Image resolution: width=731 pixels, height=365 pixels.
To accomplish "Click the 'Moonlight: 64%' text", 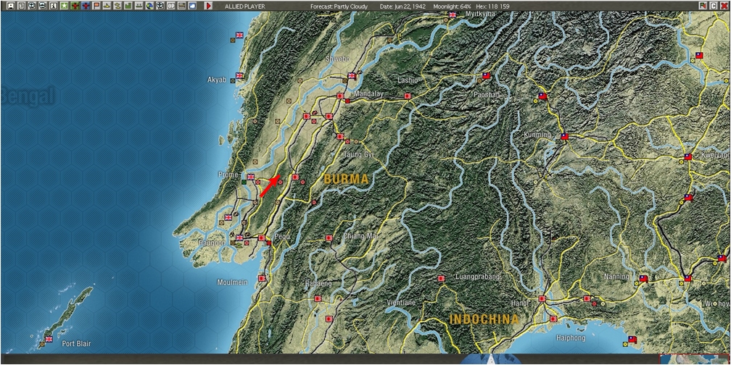I will click(x=453, y=7).
